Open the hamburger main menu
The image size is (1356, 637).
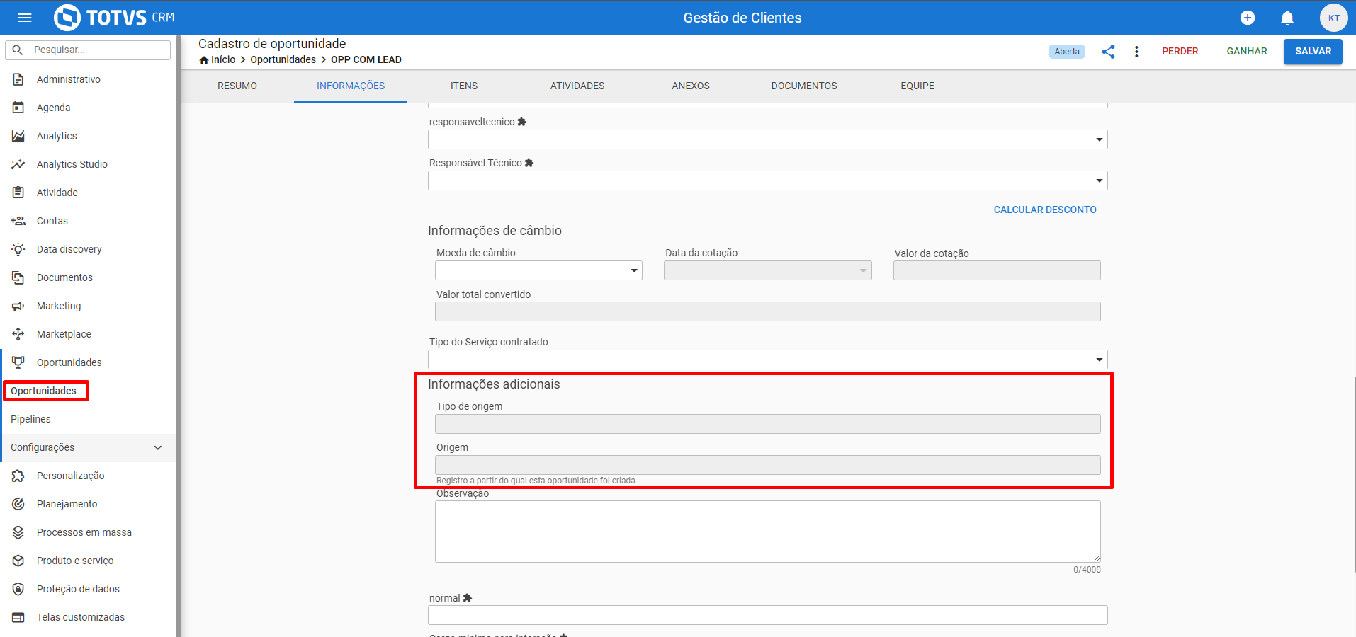pyautogui.click(x=25, y=18)
